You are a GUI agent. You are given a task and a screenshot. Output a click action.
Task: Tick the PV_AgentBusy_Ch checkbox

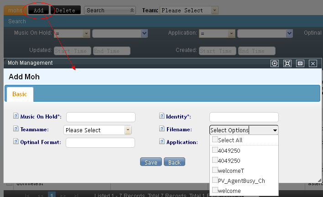[x=215, y=181]
